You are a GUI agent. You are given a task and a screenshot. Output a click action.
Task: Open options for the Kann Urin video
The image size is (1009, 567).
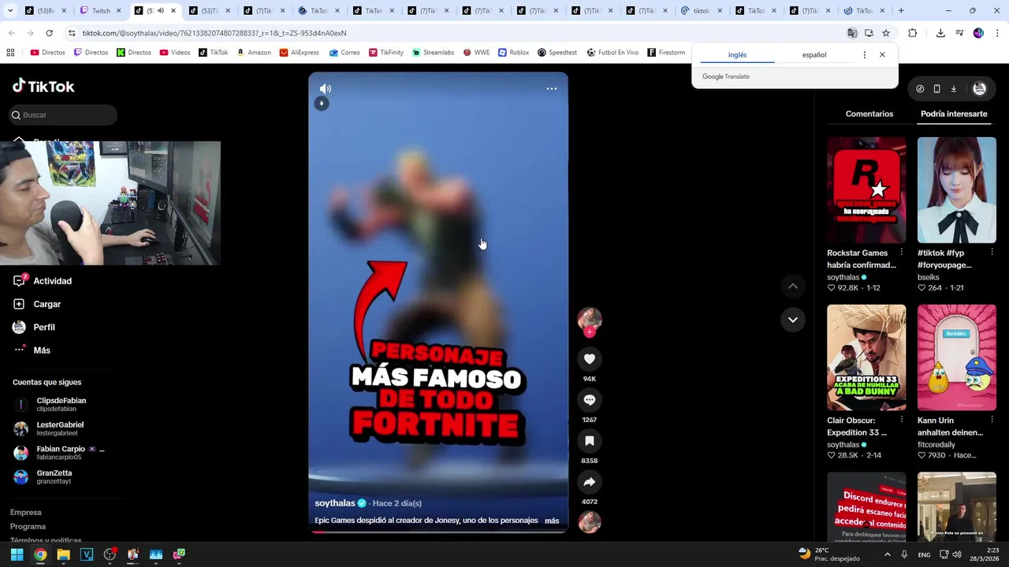(992, 420)
